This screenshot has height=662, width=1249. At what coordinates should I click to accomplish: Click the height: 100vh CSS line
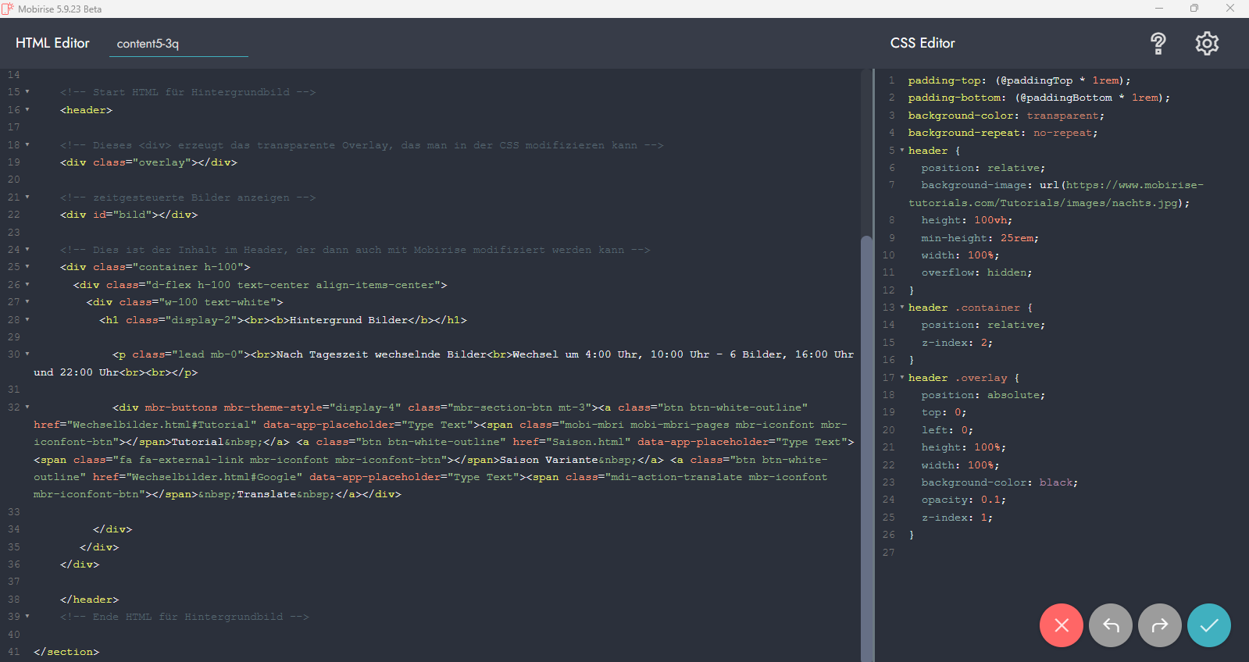tap(966, 220)
